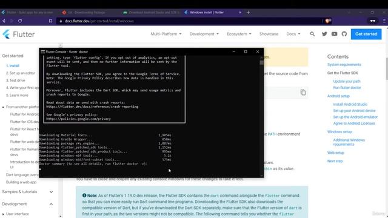Open the Multi-Platform dropdown menu
This screenshot has width=388, height=218.
(x=166, y=34)
